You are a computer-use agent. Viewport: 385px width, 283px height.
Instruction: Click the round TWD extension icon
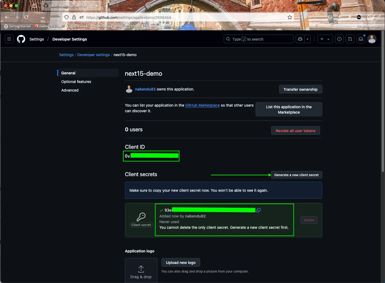359,17
